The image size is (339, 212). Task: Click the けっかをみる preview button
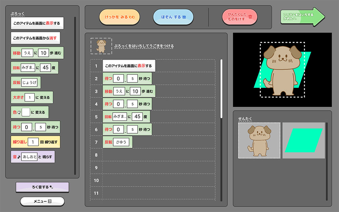click(x=119, y=17)
